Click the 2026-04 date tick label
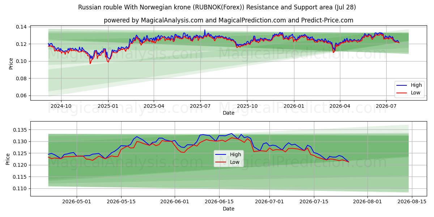Viewport: 434px width, 217px height. coord(340,106)
